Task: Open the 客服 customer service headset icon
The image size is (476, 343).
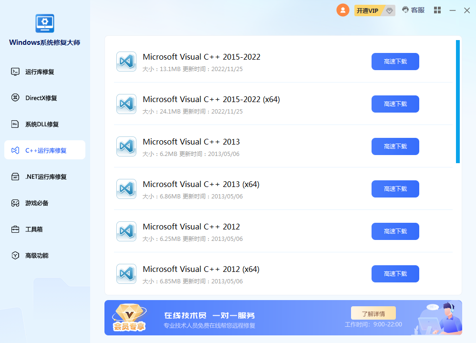Action: click(x=405, y=10)
